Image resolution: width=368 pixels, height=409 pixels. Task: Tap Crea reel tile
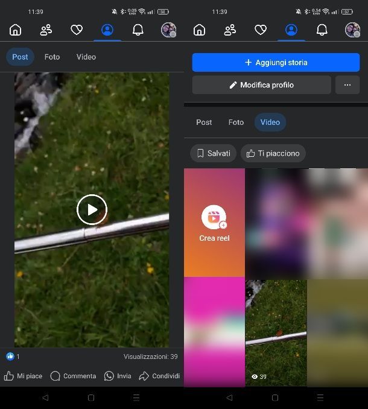214,223
